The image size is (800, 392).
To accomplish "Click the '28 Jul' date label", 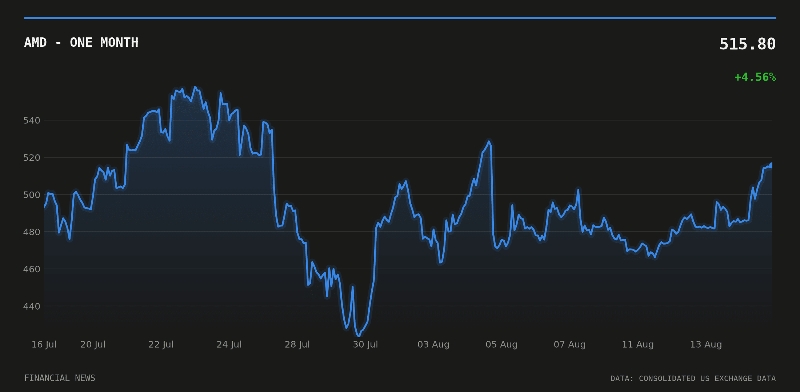I will coord(297,344).
